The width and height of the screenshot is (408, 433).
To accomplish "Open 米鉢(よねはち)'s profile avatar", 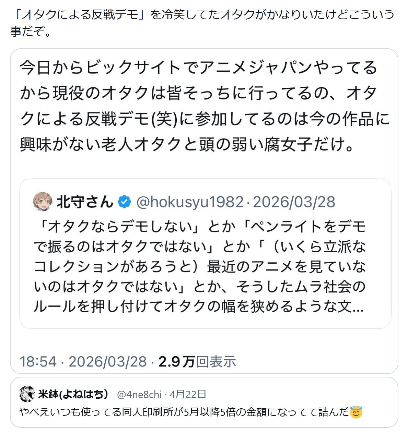I will point(27,394).
